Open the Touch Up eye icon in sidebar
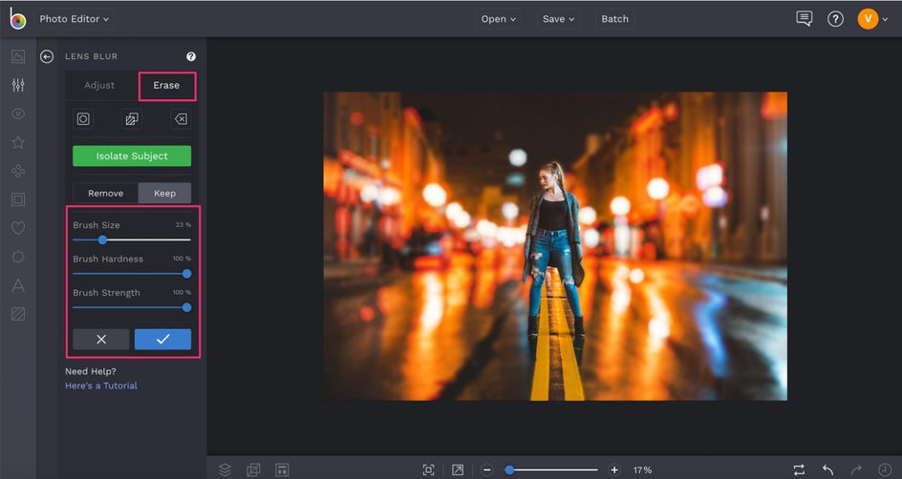The width and height of the screenshot is (902, 479). coord(18,114)
